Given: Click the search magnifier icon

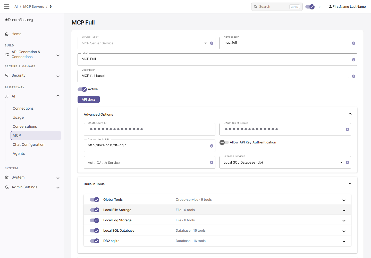Looking at the screenshot, I should (x=256, y=7).
